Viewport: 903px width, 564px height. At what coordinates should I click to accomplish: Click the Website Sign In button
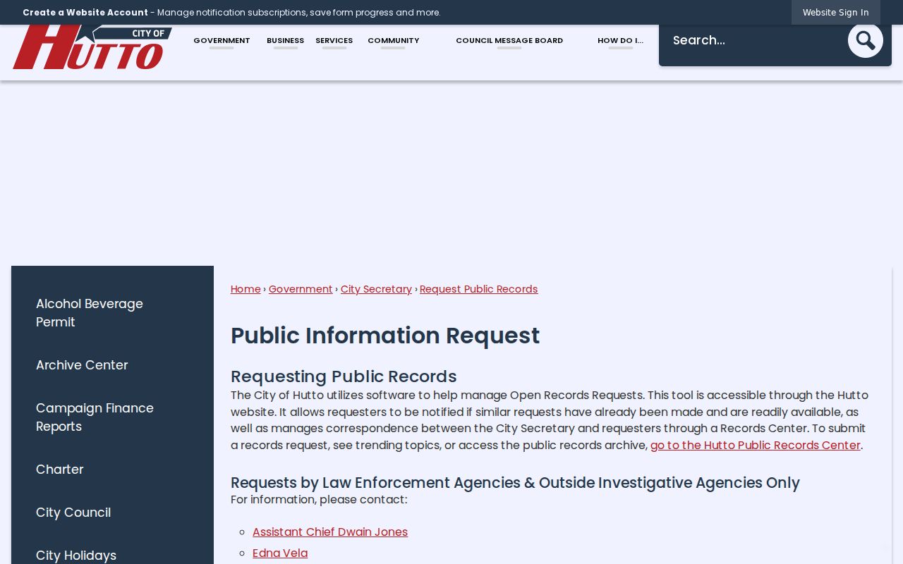click(x=835, y=12)
